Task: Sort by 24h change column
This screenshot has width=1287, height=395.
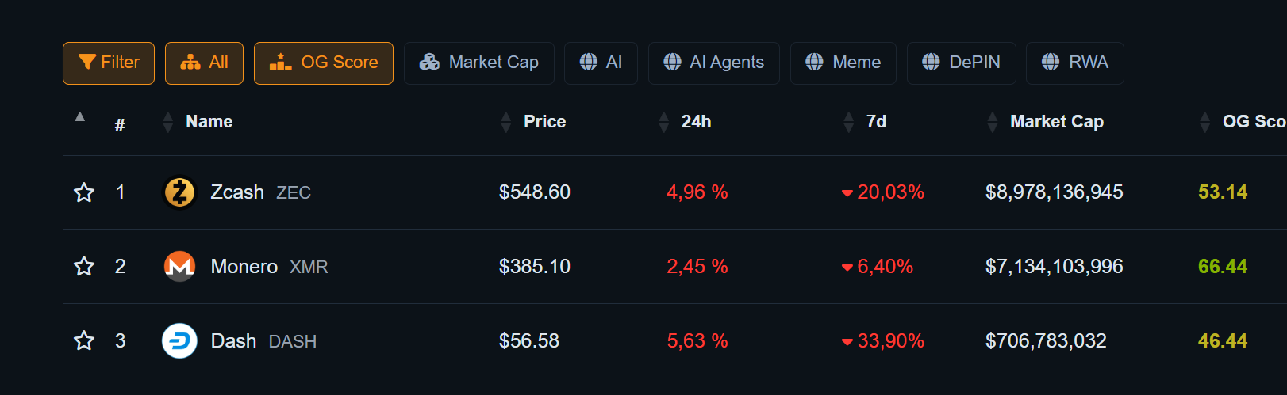Action: point(696,122)
